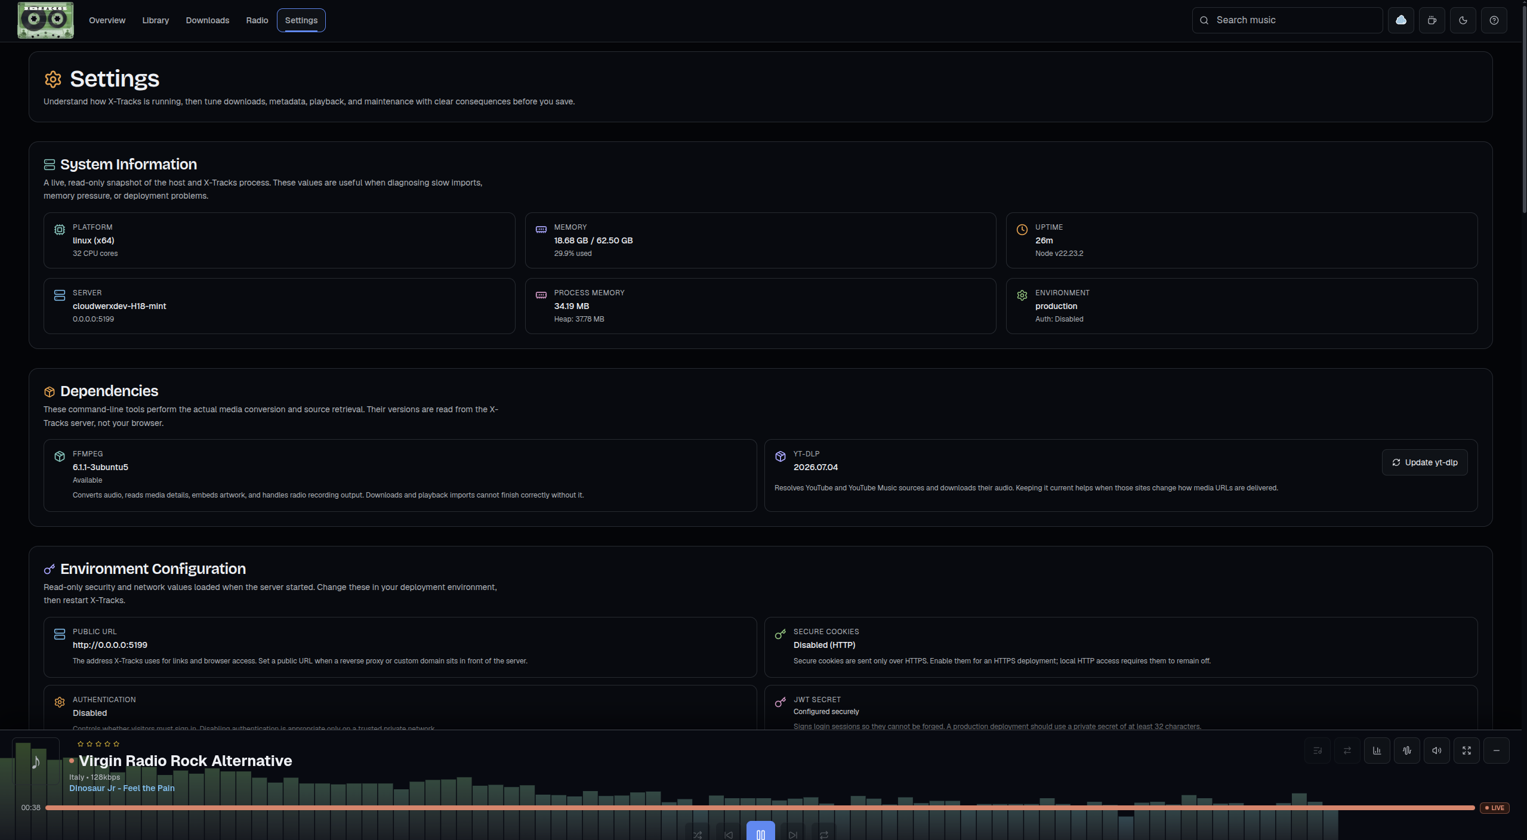Open the Overview tab

(107, 20)
